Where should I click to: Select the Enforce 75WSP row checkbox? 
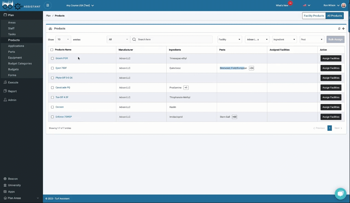pyautogui.click(x=52, y=117)
